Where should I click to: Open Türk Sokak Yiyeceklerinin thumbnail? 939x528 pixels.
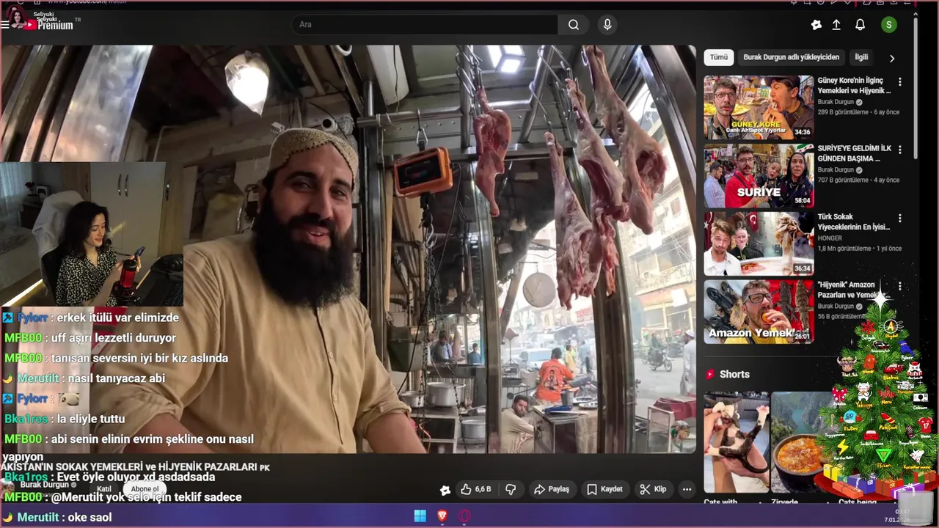click(x=759, y=243)
